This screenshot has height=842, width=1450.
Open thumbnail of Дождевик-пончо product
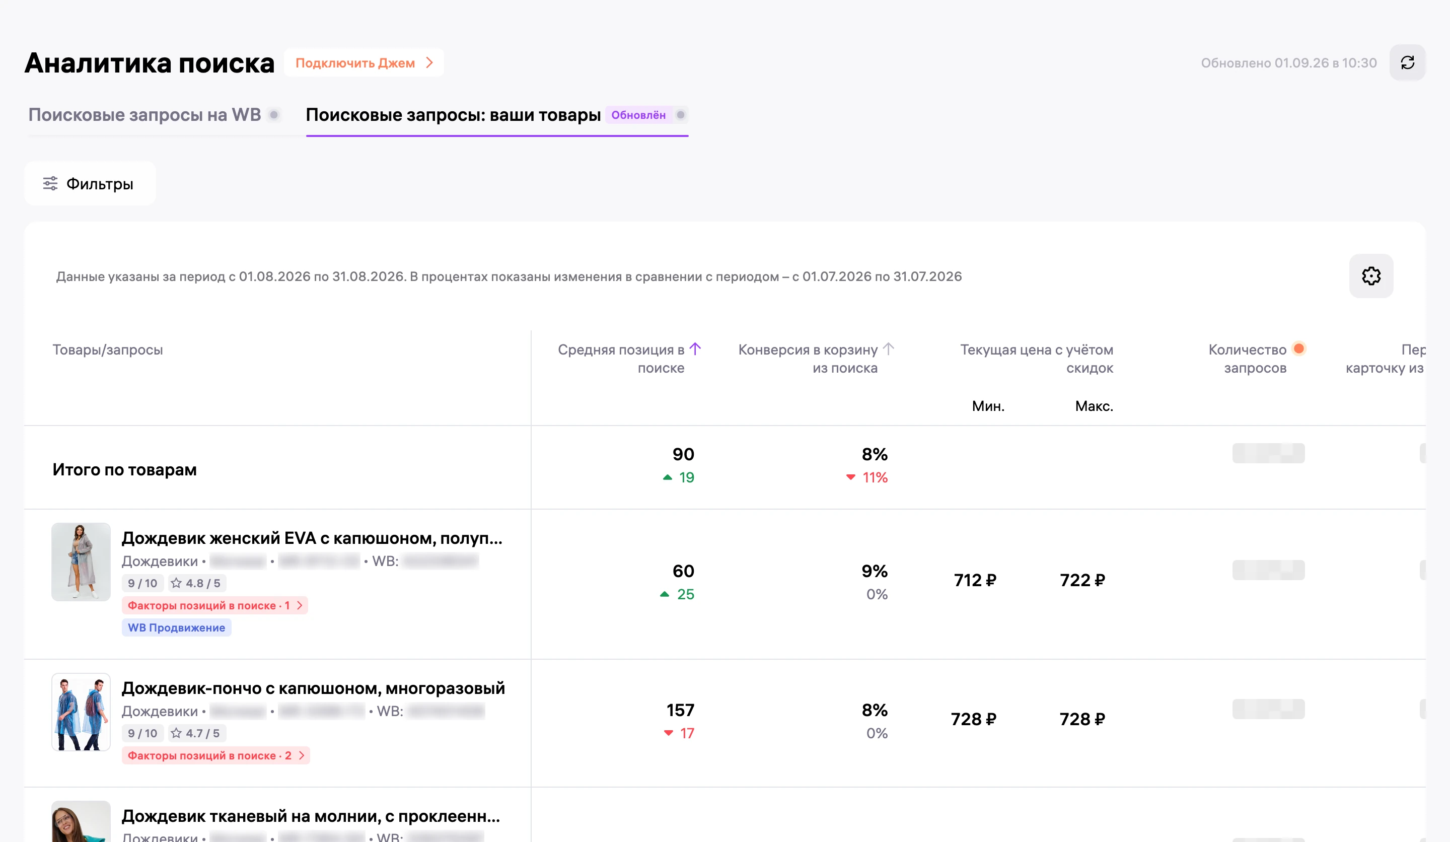click(81, 712)
